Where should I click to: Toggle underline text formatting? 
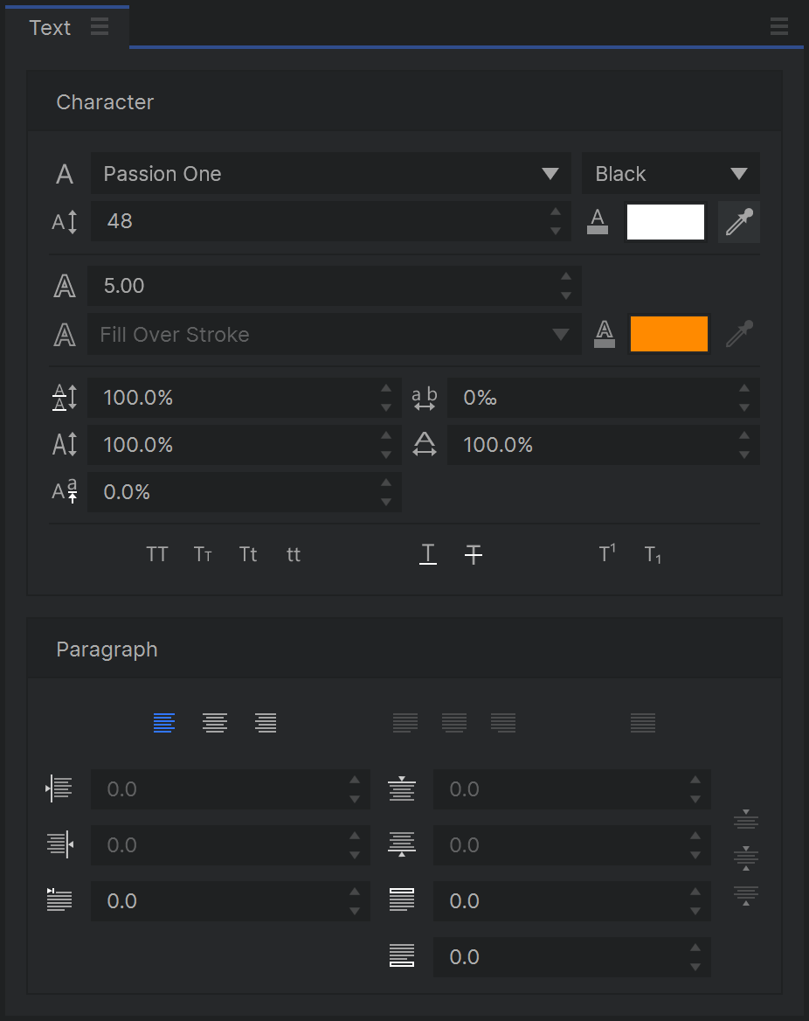(x=427, y=554)
